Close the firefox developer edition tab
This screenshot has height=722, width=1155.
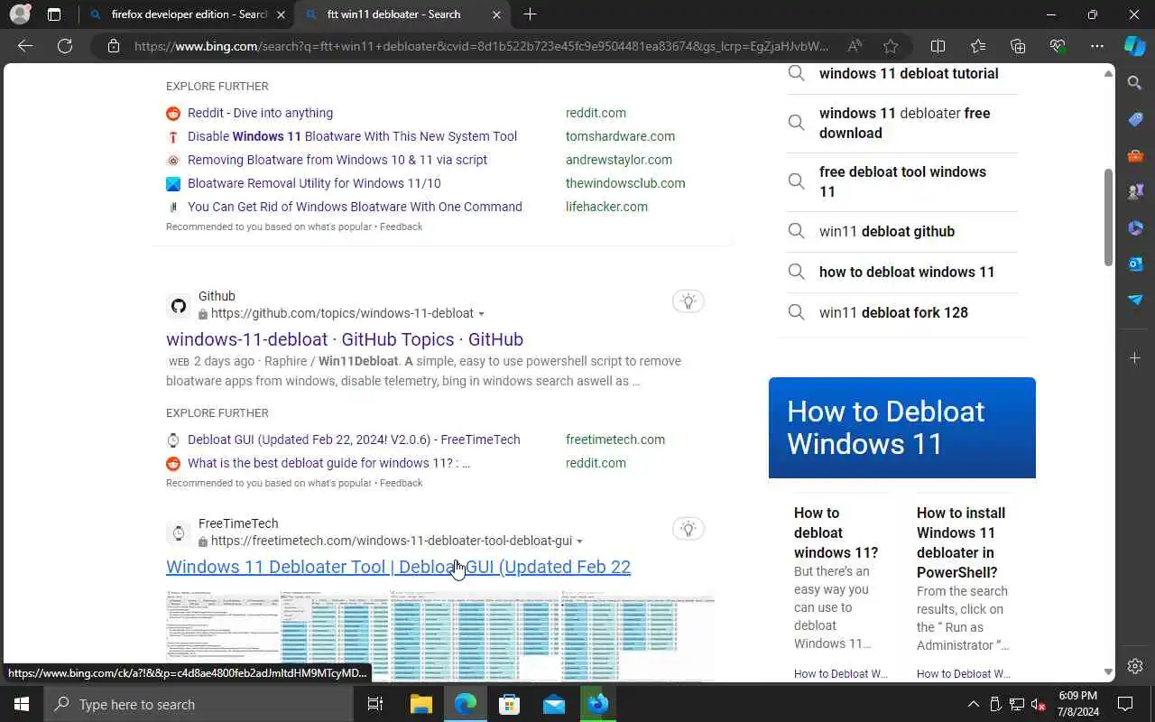pos(281,14)
